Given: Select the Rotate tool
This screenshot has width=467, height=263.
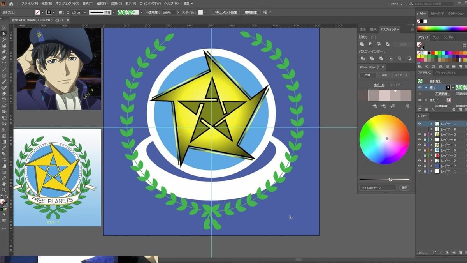Looking at the screenshot, I should [x=4, y=99].
